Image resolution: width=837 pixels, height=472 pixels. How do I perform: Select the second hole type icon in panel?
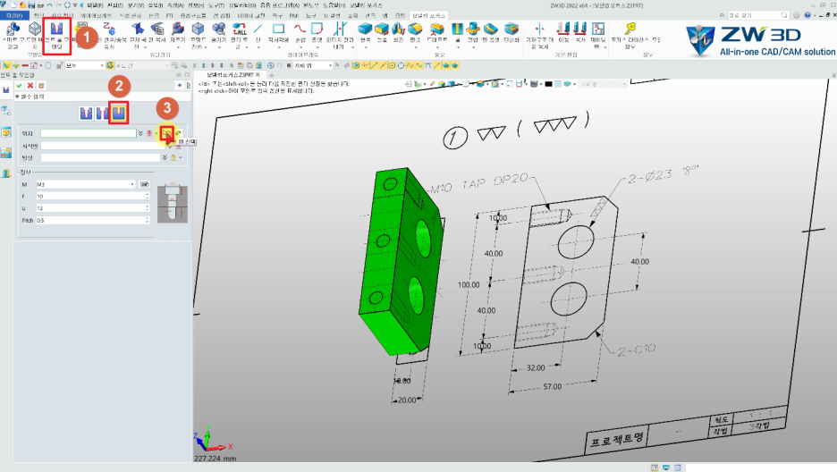101,113
